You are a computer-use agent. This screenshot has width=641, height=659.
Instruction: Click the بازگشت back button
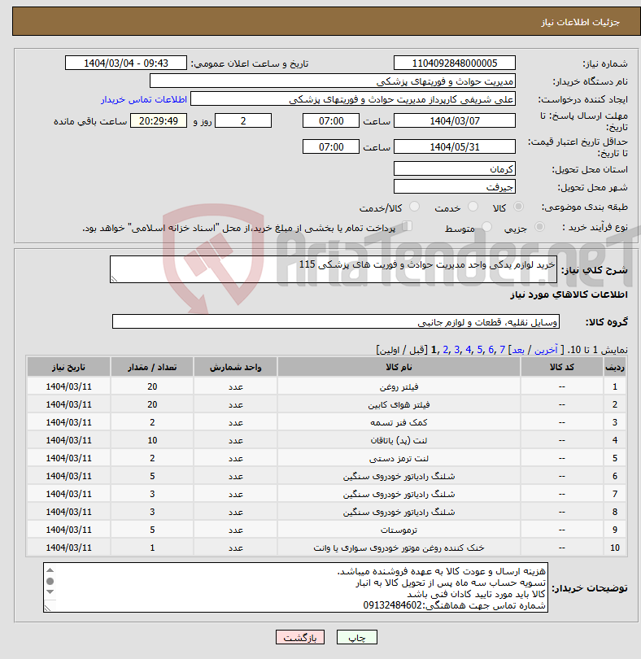[300, 637]
